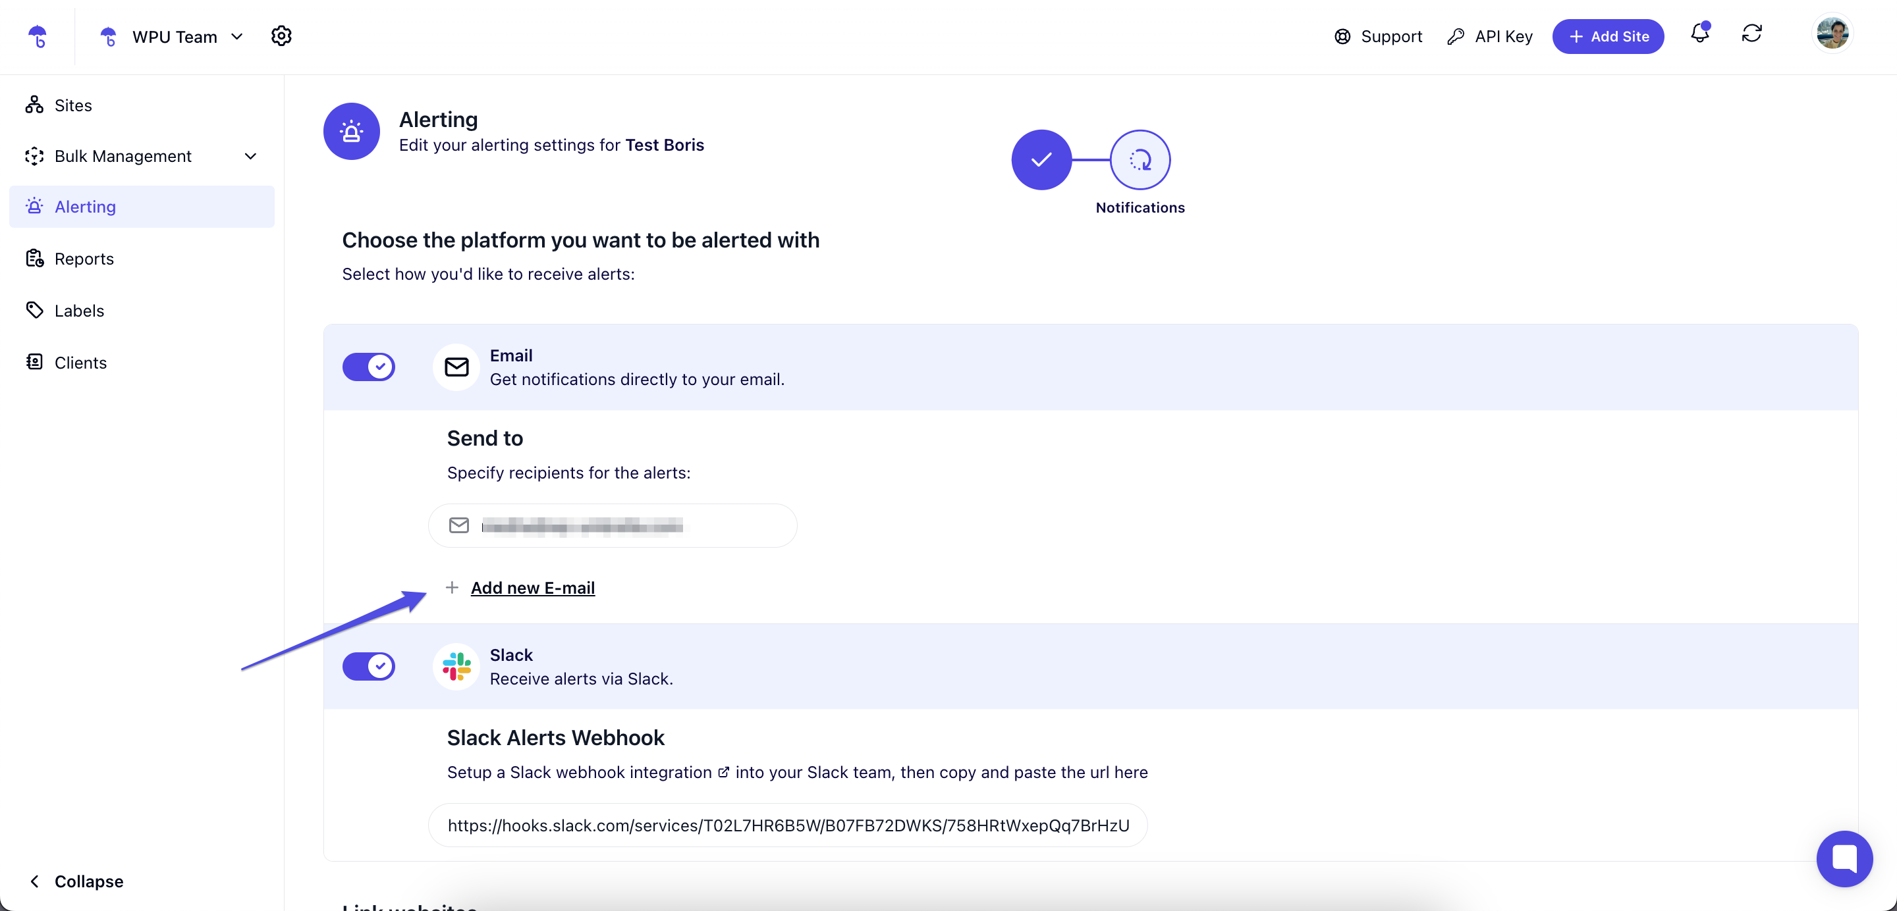This screenshot has width=1897, height=911.
Task: Open Support link in header
Action: click(x=1378, y=37)
